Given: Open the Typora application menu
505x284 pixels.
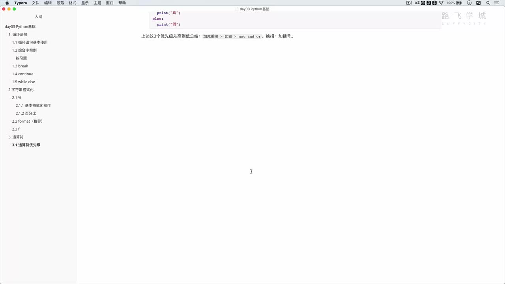Looking at the screenshot, I should 21,3.
